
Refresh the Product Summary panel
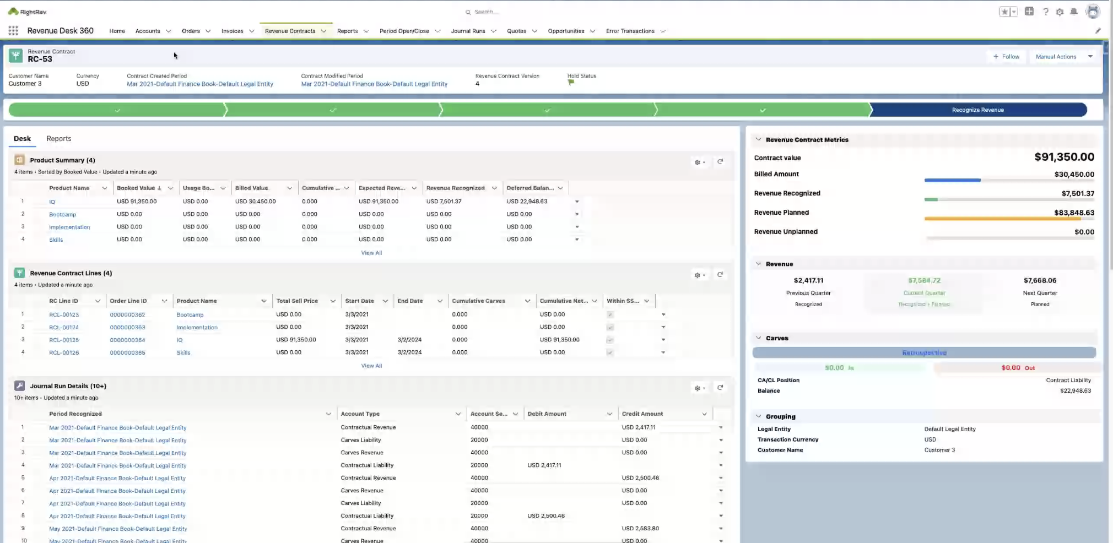click(x=721, y=161)
